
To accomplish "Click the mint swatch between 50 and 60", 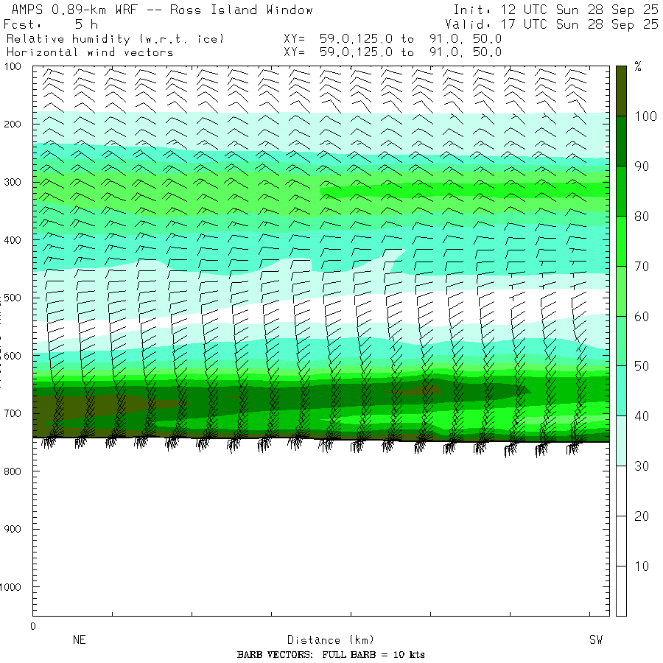I will (x=621, y=341).
